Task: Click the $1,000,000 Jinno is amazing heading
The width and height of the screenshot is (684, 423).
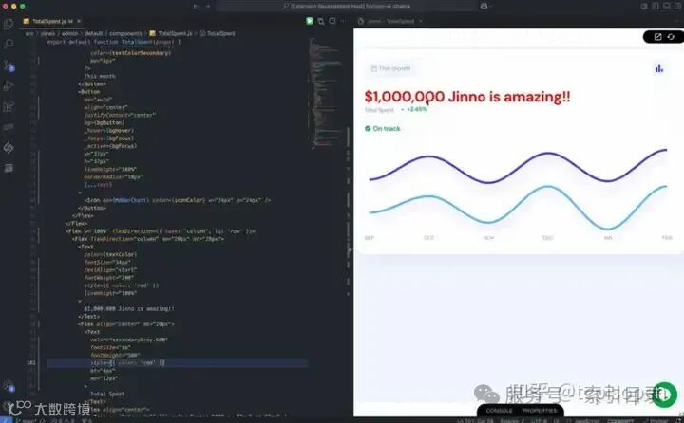Action: coord(467,97)
